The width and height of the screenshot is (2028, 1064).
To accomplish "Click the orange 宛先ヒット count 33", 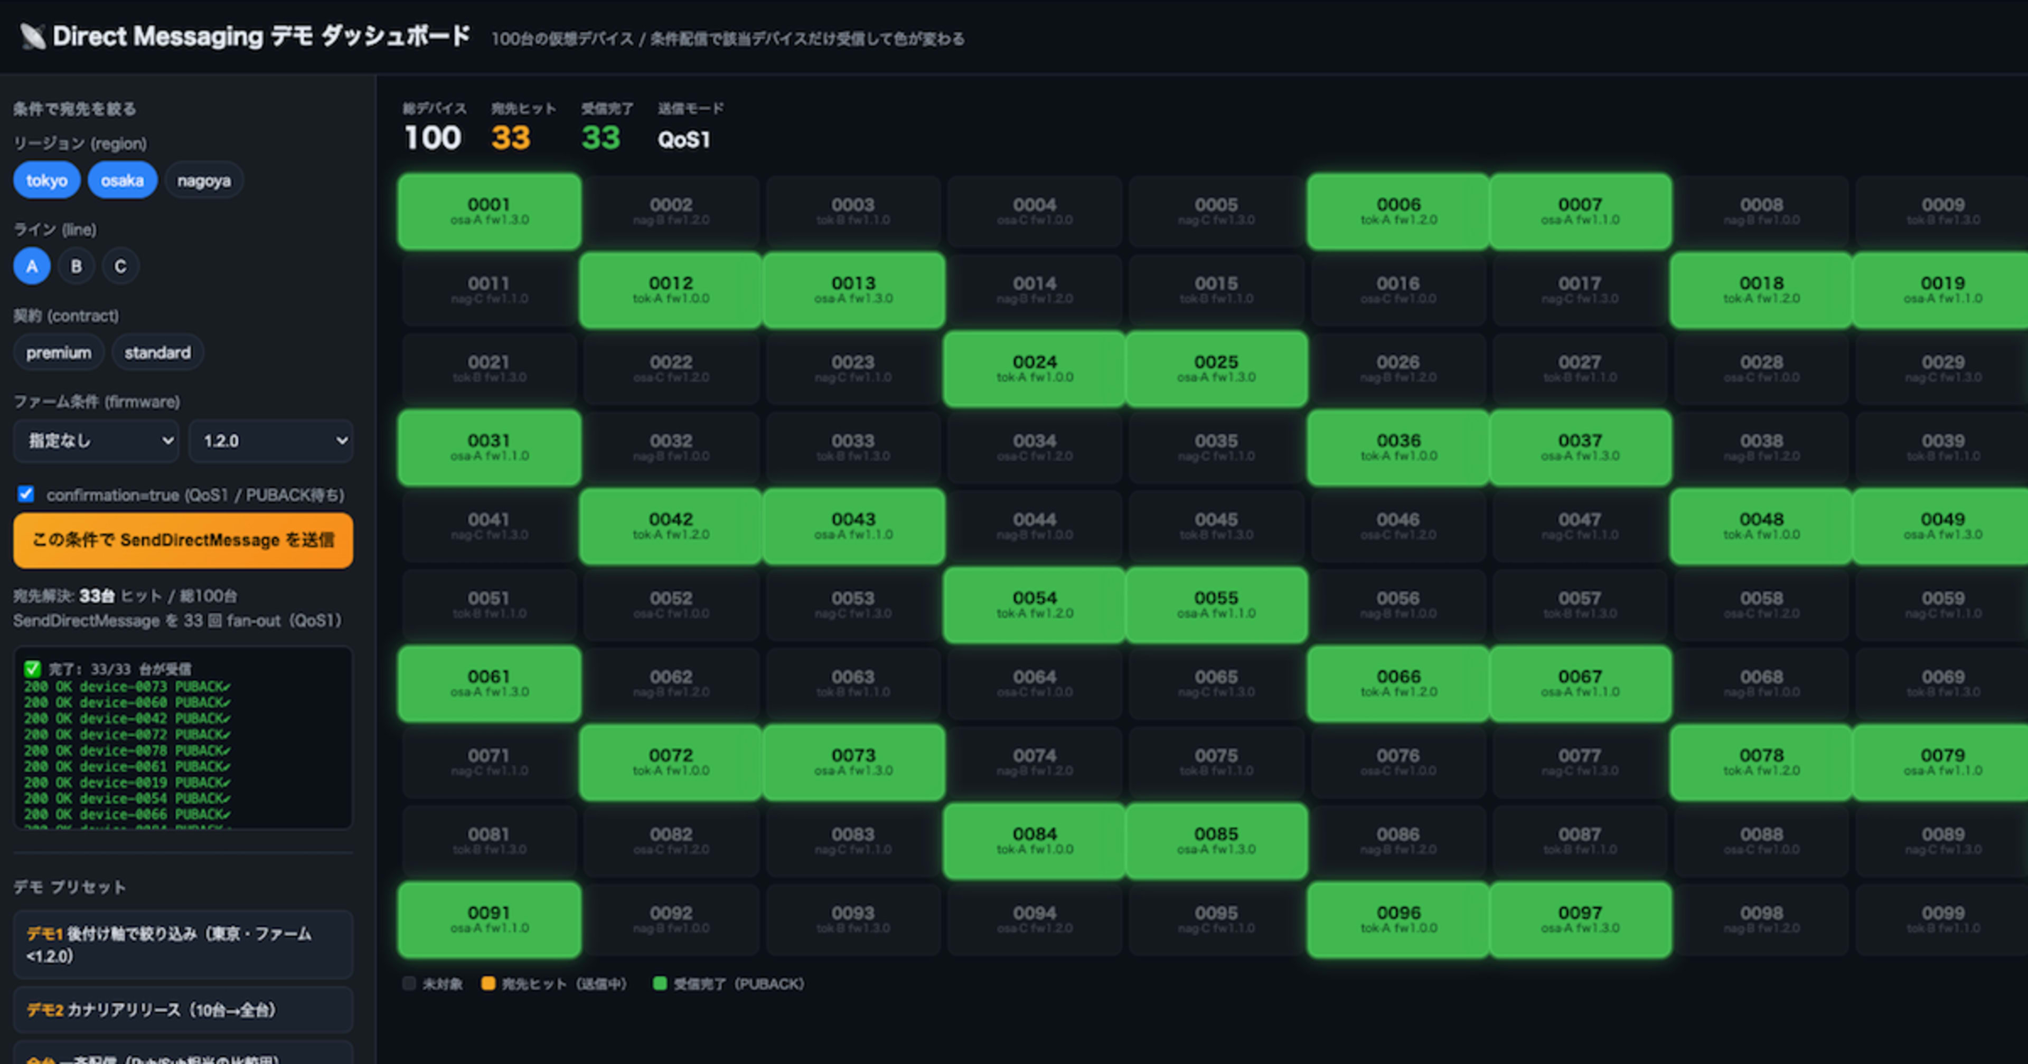I will tap(511, 138).
